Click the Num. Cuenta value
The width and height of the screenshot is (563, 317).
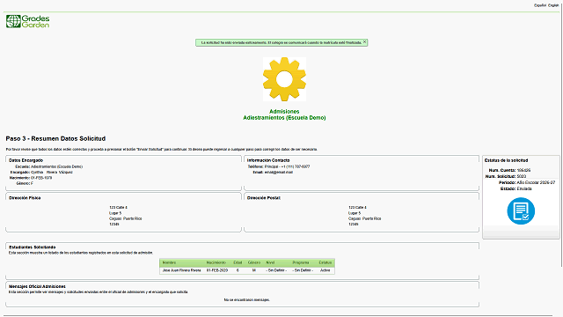523,170
